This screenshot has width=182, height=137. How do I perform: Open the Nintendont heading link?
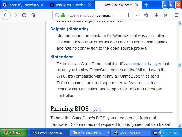coord(61,57)
